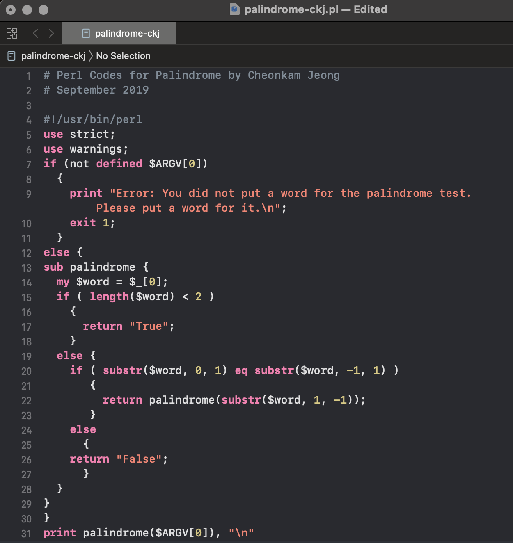Click the palindrome-ckj.pl window title
Image resolution: width=513 pixels, height=543 pixels.
(x=316, y=9)
